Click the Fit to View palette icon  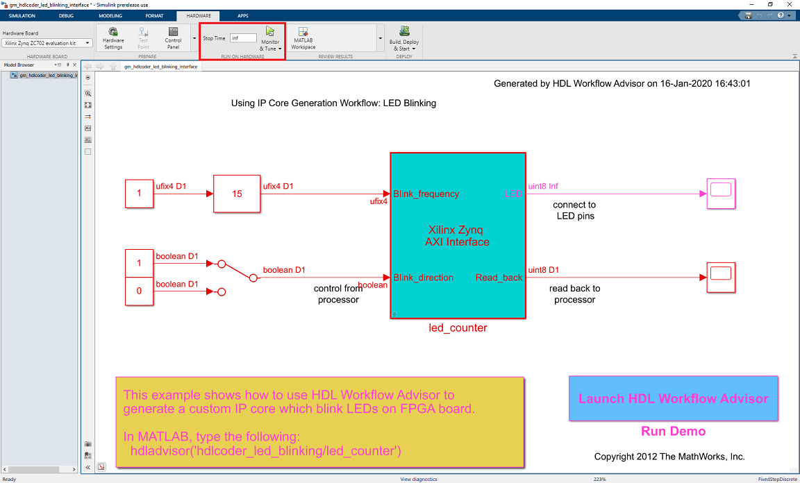(x=87, y=105)
